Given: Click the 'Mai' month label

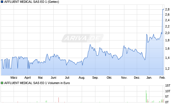Looking at the screenshot, I should coord(40,78).
